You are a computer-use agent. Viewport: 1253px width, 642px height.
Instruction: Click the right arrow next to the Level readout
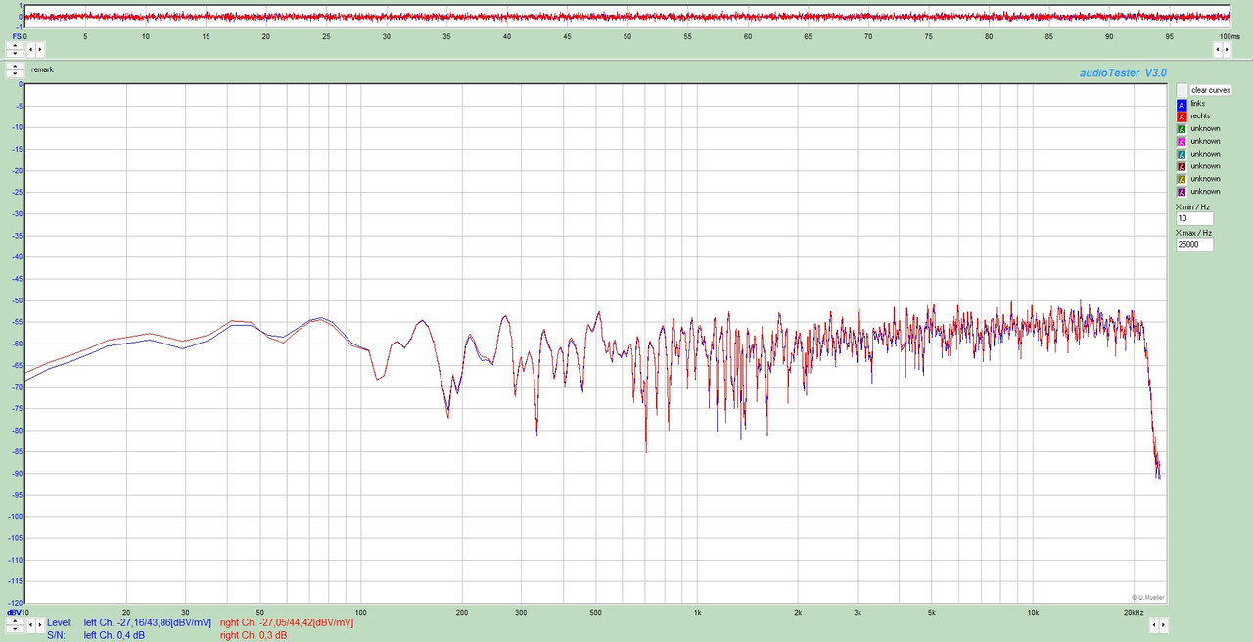[39, 624]
